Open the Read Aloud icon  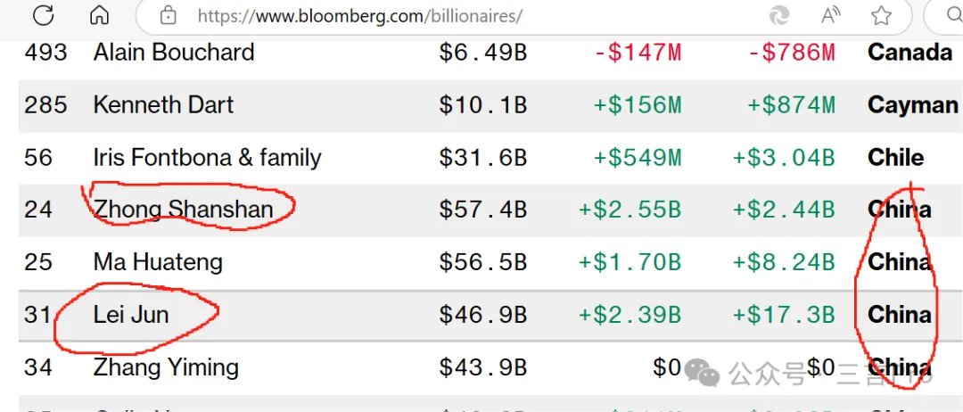click(831, 15)
